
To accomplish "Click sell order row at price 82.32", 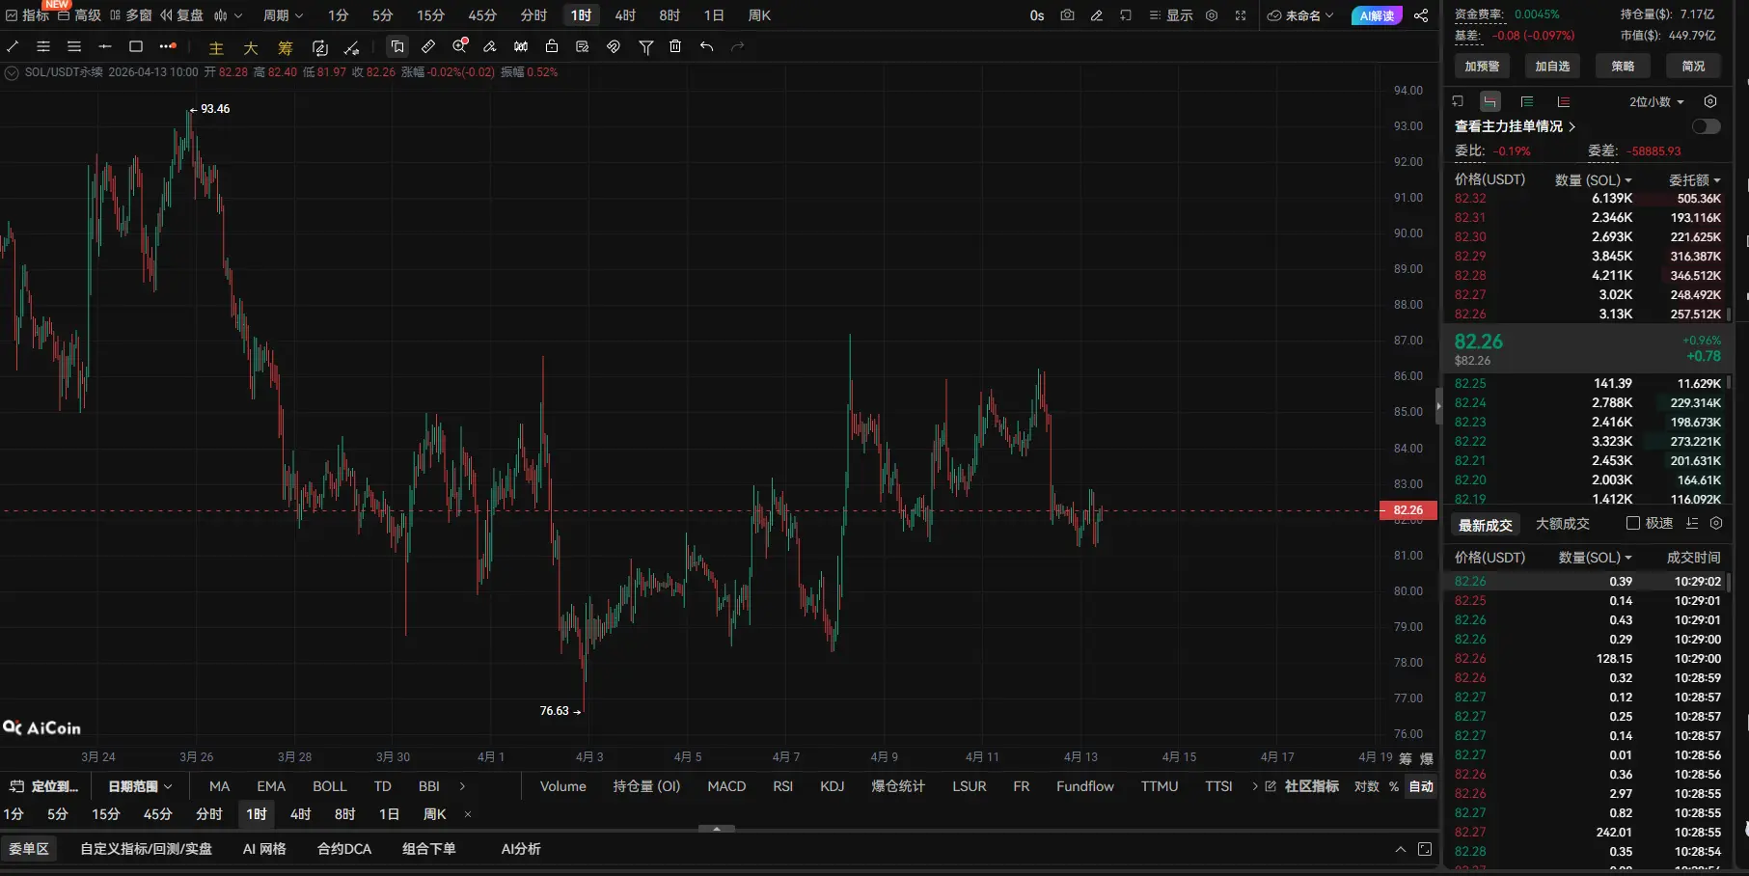I will tap(1588, 199).
